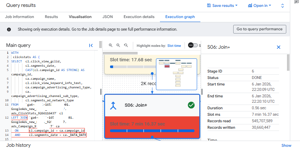This screenshot has height=150, width=300.
Task: Open the Visualisation tab
Action: click(x=80, y=17)
